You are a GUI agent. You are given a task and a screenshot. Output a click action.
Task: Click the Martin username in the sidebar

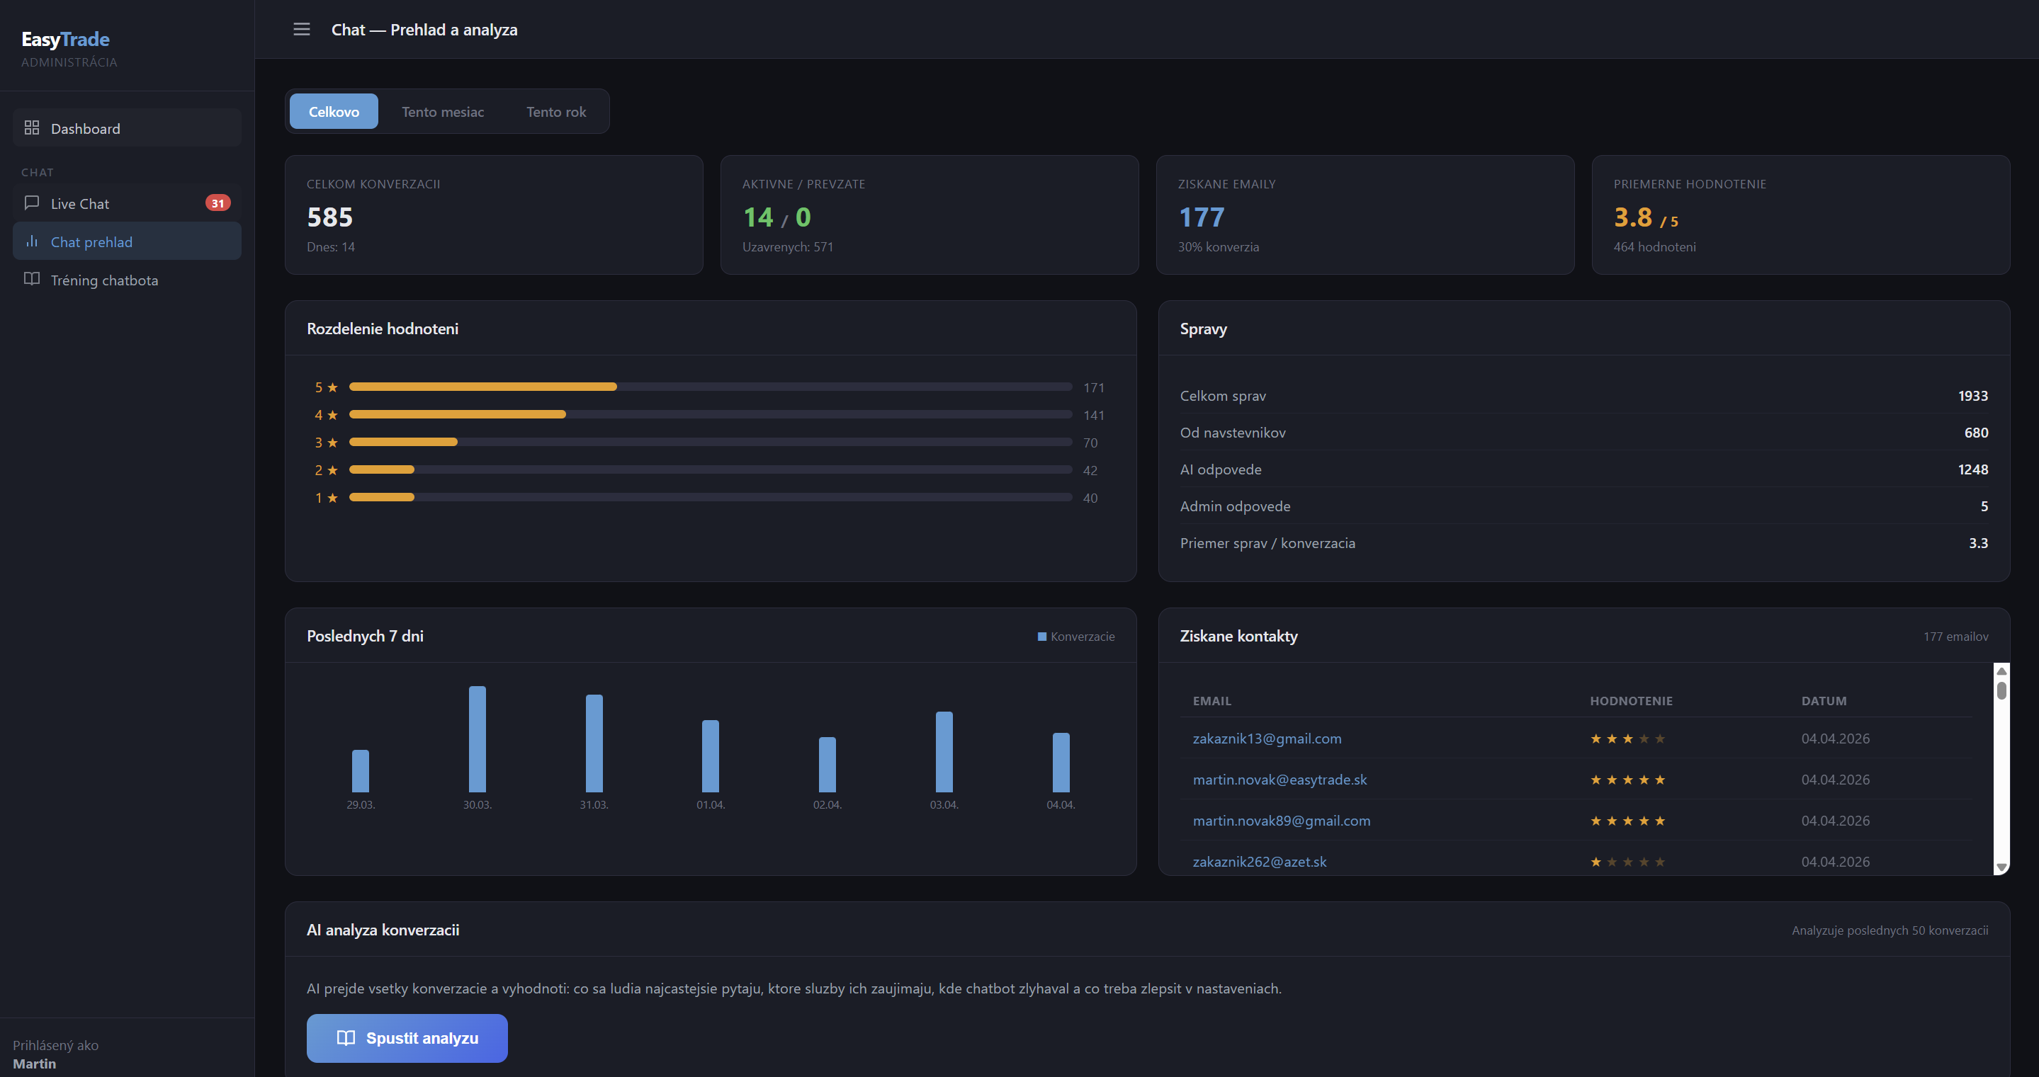36,1063
